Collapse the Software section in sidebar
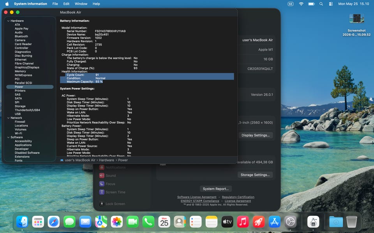Viewport: 374px width, 233px height. click(x=8, y=137)
